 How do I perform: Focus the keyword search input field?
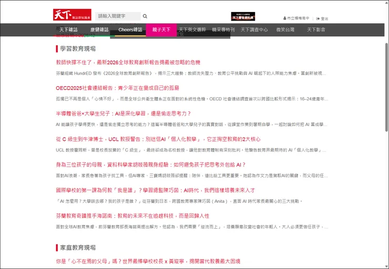click(118, 16)
